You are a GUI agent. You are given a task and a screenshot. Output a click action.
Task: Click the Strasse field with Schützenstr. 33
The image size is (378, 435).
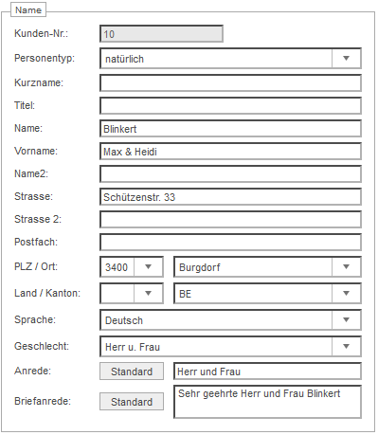[230, 197]
